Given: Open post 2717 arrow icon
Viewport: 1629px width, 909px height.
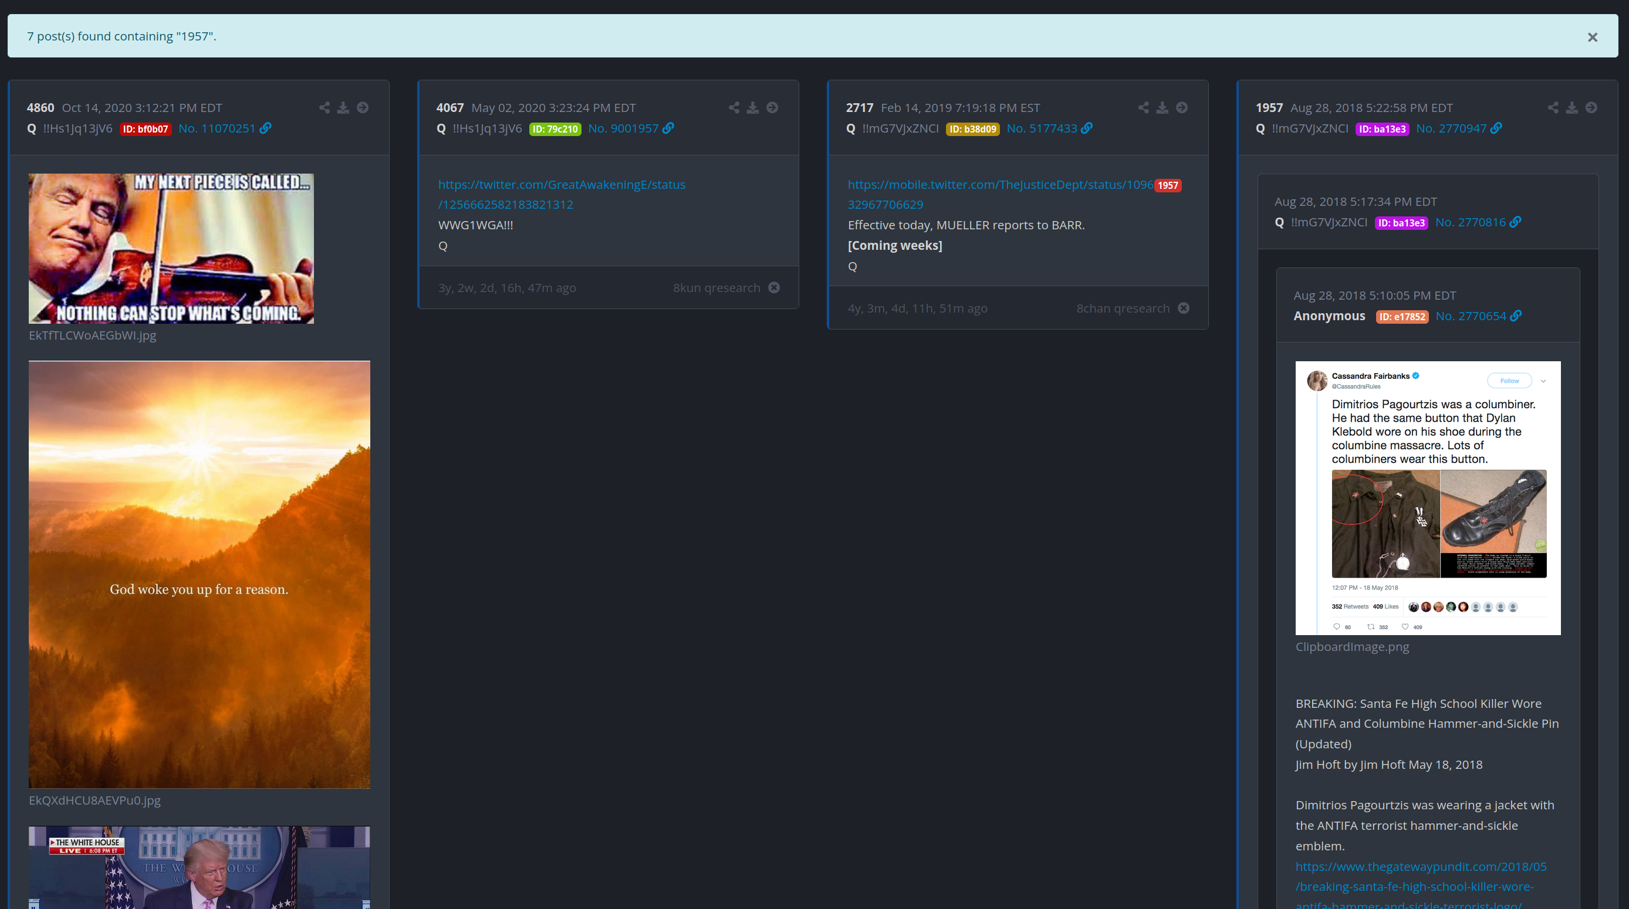Looking at the screenshot, I should tap(1182, 107).
